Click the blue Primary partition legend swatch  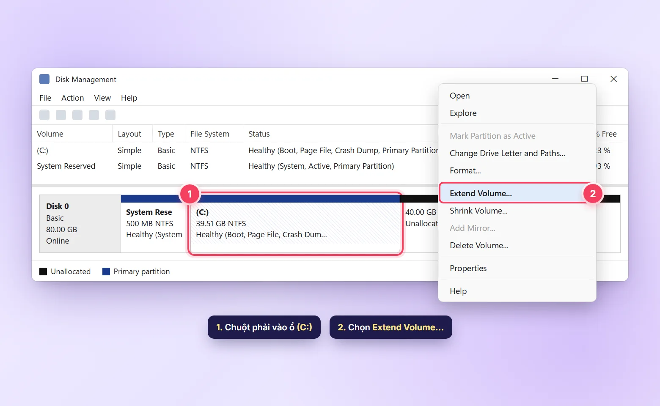(x=106, y=272)
